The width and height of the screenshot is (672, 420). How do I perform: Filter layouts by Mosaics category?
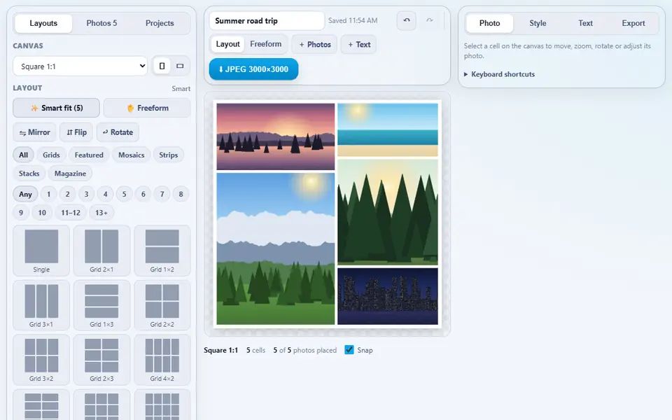tap(131, 155)
